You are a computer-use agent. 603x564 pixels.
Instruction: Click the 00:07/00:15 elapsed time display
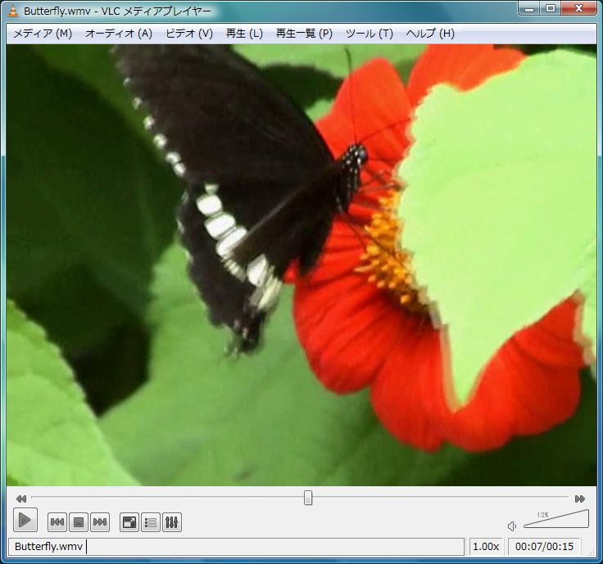coord(544,546)
